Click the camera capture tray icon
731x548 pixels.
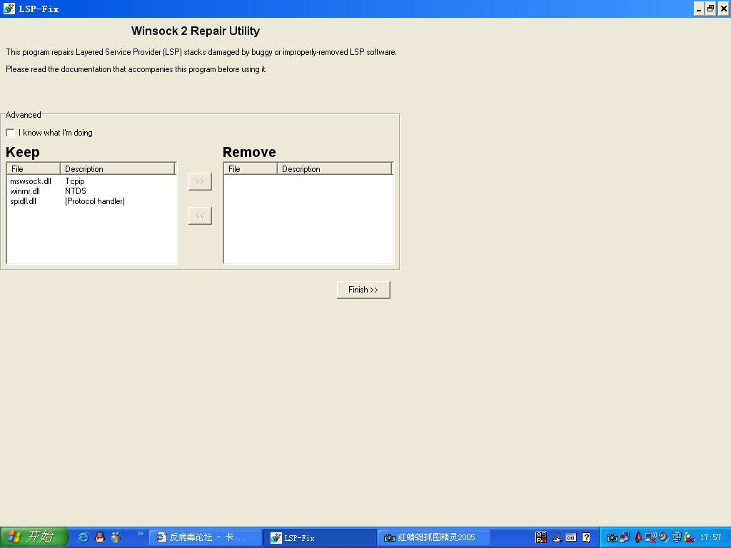tap(612, 538)
